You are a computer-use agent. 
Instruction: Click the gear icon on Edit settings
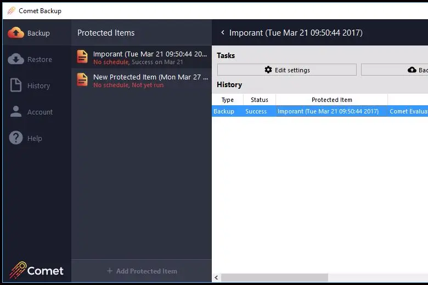pyautogui.click(x=268, y=70)
